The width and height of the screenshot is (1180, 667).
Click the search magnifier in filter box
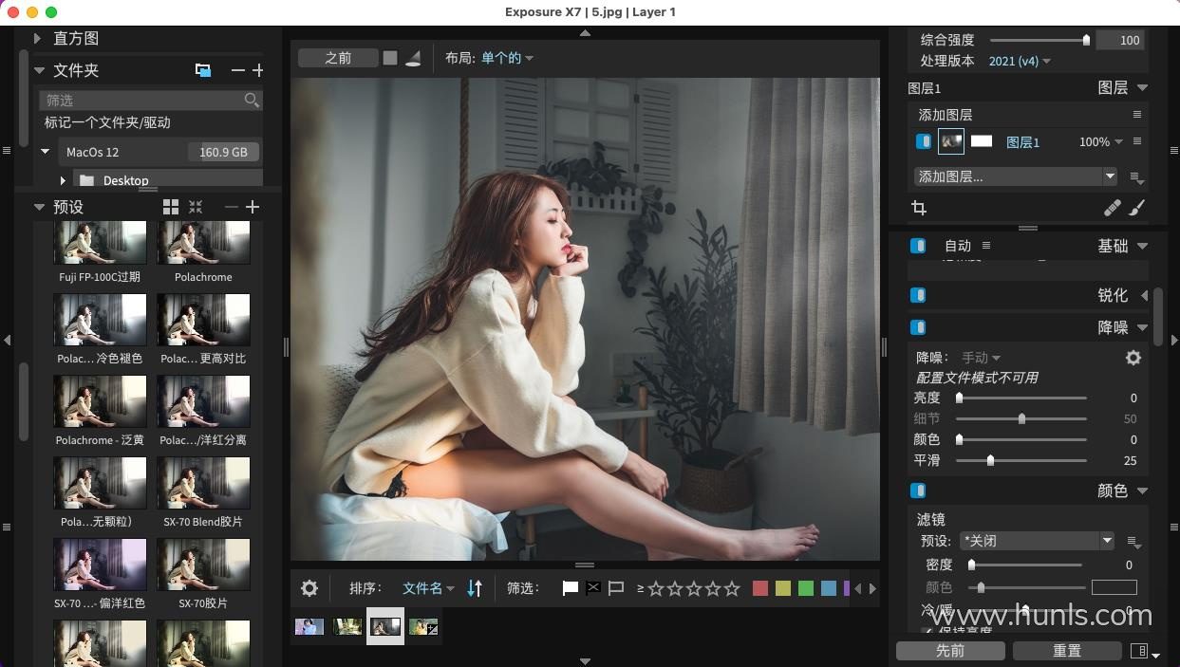click(252, 100)
